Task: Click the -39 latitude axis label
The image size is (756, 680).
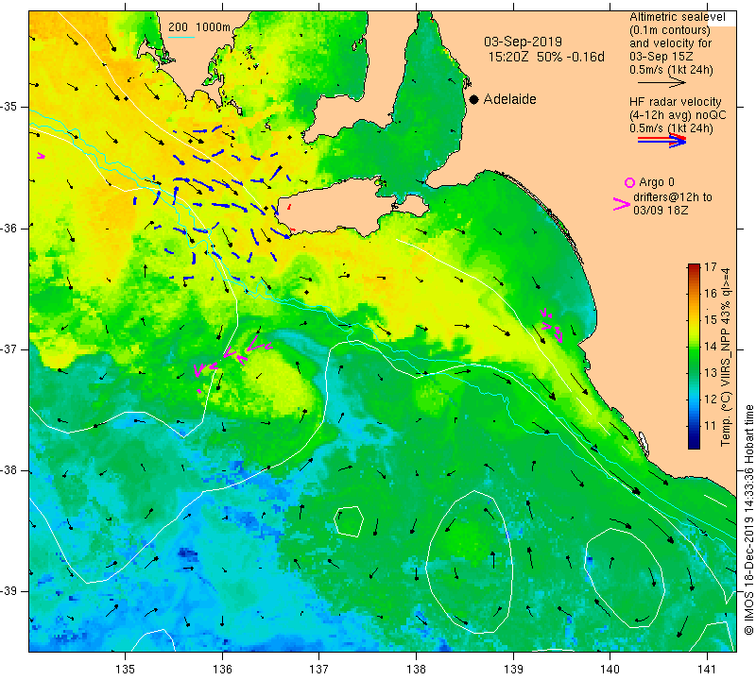Action: pos(9,591)
